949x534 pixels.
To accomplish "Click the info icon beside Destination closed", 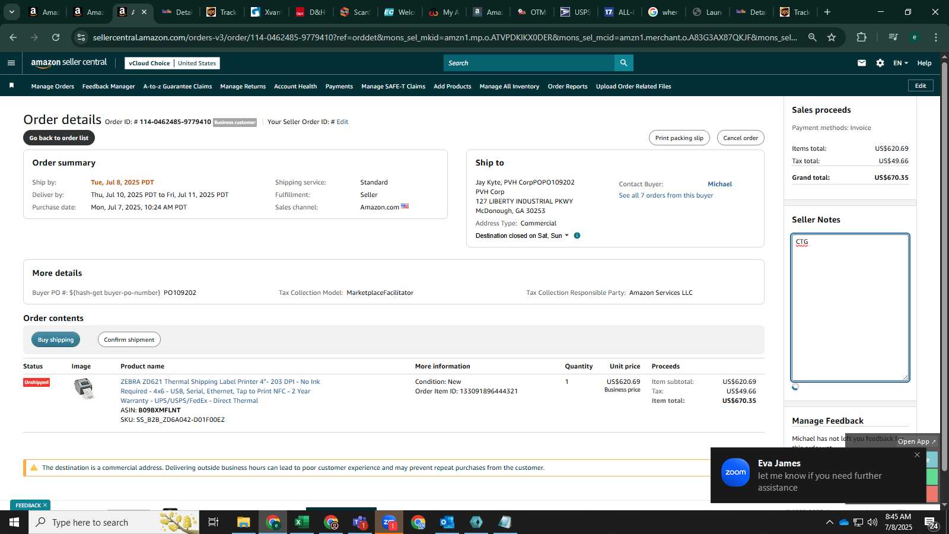I will point(577,236).
